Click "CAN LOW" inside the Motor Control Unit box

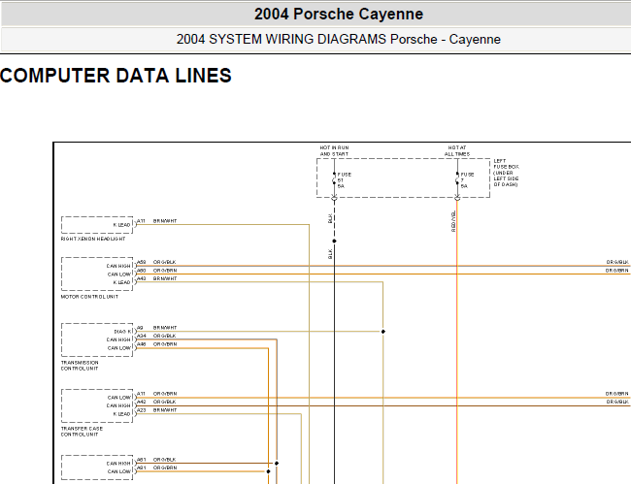click(x=119, y=274)
